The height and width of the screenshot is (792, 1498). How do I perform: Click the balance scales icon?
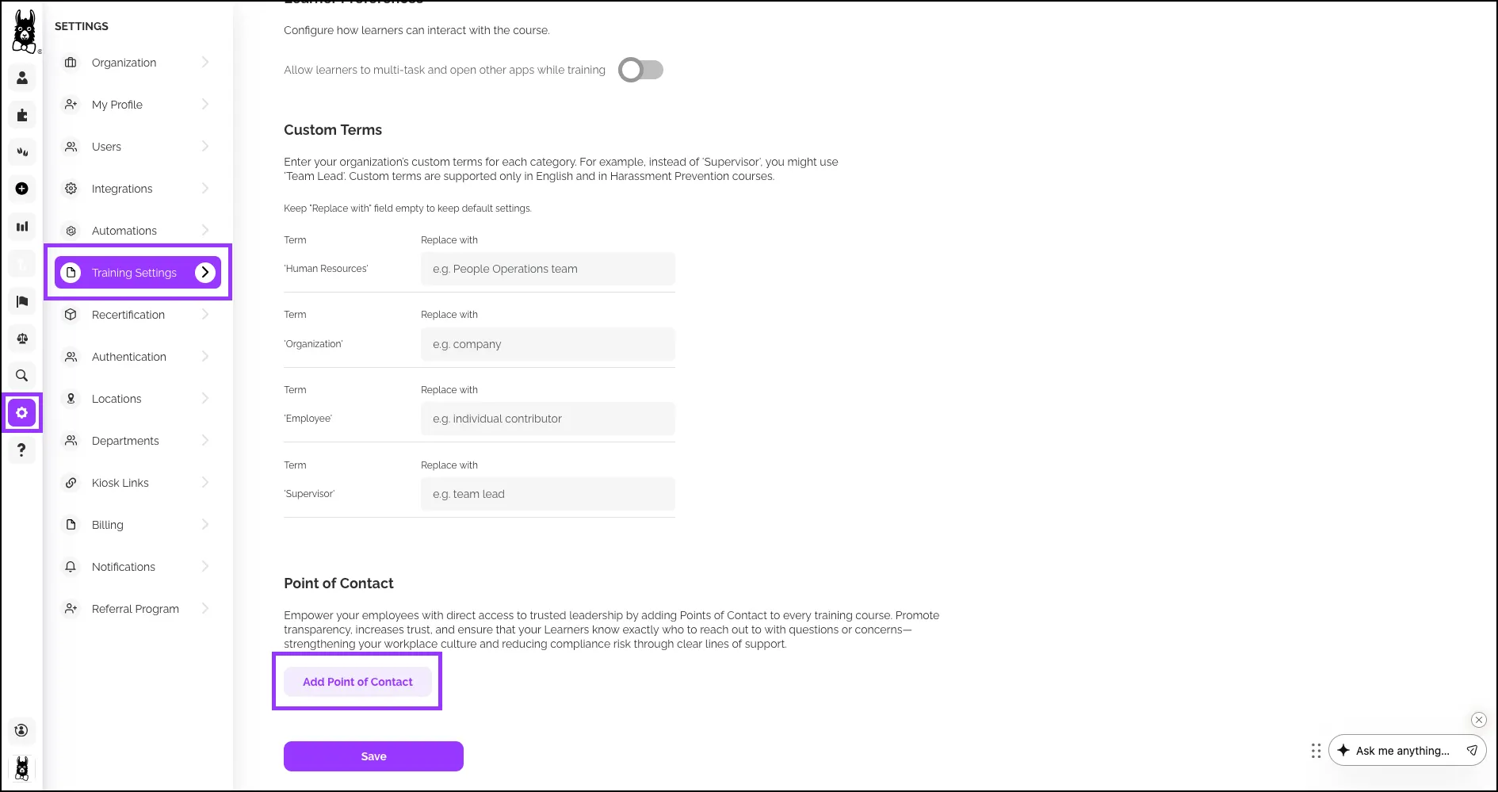coord(22,339)
